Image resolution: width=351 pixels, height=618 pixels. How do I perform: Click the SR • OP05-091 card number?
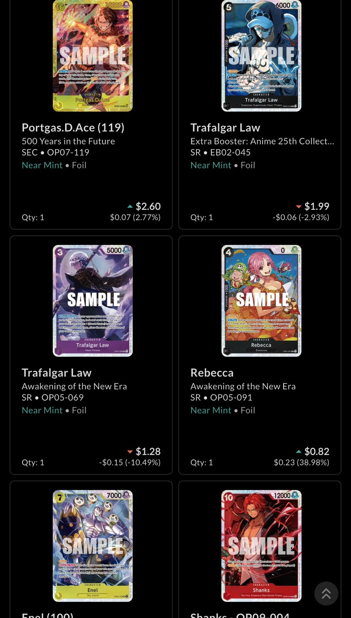pos(221,397)
